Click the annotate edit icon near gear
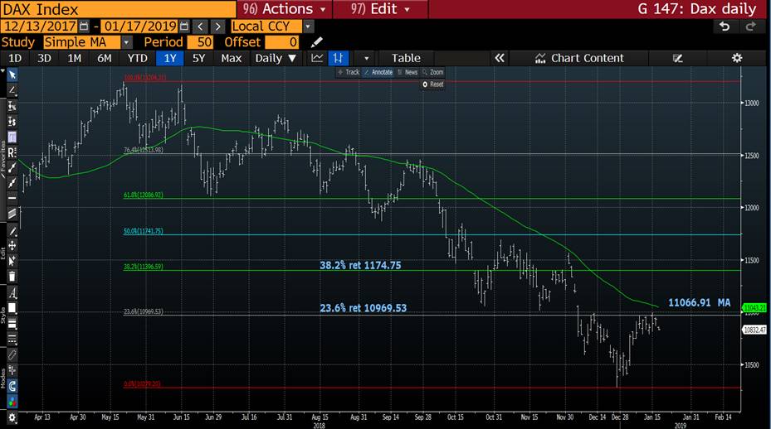The width and height of the screenshot is (771, 429). [677, 59]
